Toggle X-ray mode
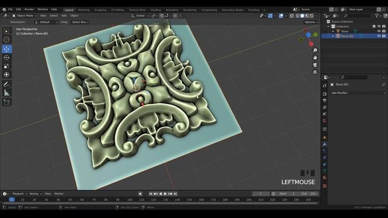388x218 pixels. click(x=292, y=16)
